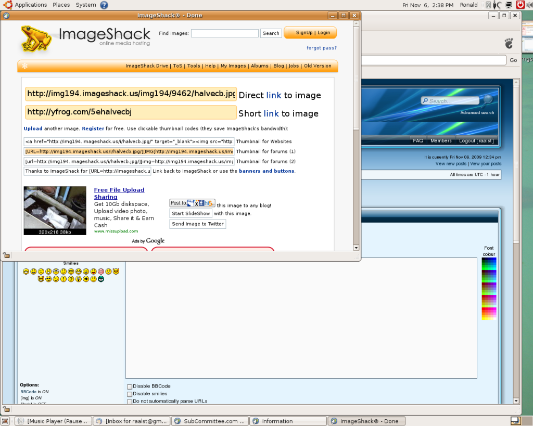
Task: Open the blue help question mark launcher
Action: pos(104,5)
